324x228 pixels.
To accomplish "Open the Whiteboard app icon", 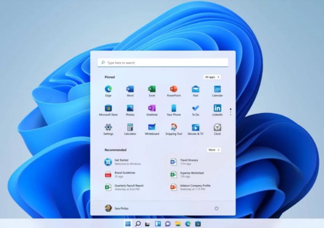I will (x=152, y=127).
